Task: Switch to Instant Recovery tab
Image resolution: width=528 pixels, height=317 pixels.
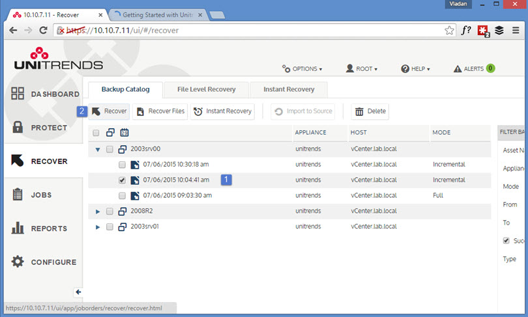Action: [289, 89]
